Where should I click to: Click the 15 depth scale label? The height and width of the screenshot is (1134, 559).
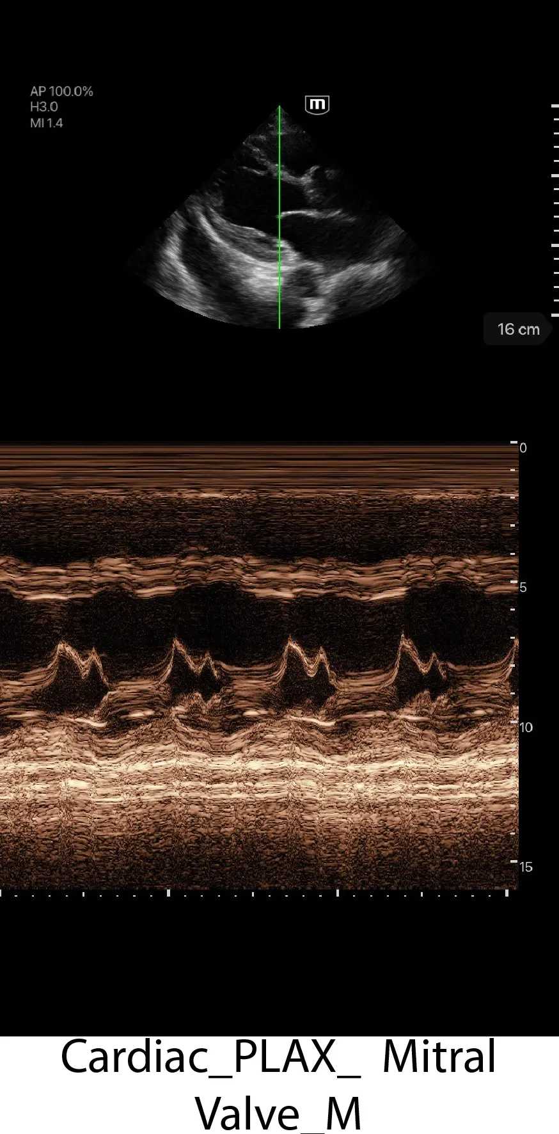(526, 867)
